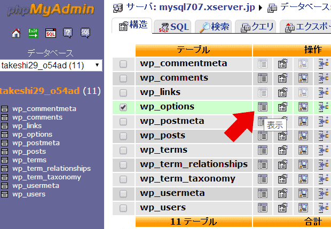Click wp_term_taxonomy table name in main list
Screen dimensions: 331x229
pos(187,179)
